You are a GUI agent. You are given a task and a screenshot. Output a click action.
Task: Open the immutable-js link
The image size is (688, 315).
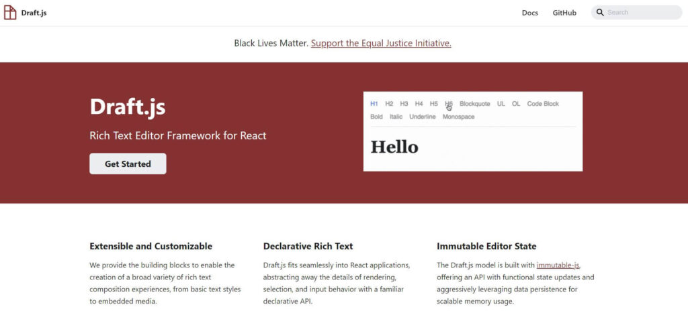coord(558,265)
